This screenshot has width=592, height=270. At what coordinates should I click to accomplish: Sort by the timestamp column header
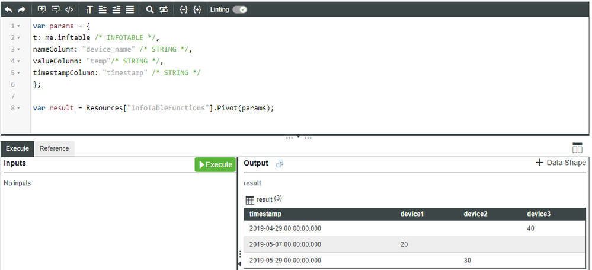coord(265,214)
